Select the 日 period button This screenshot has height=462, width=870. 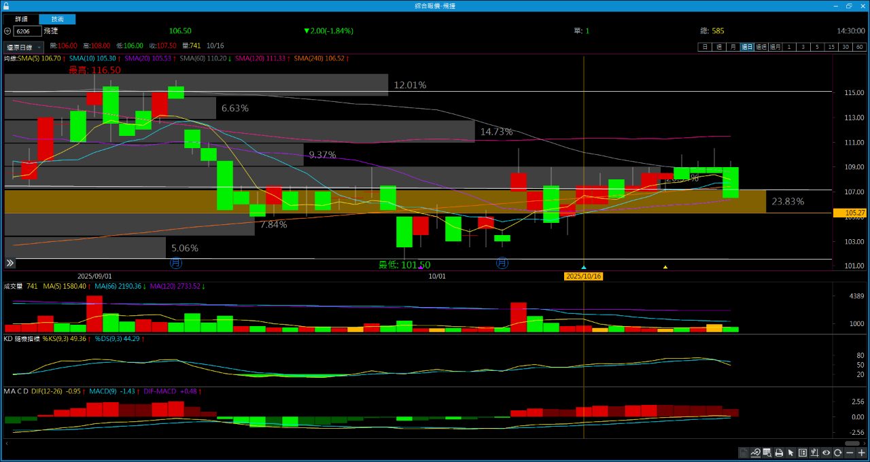(705, 47)
